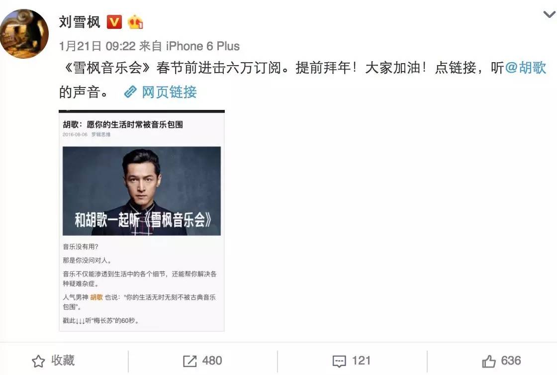Click the chain link icon
The height and width of the screenshot is (375, 557).
point(130,92)
